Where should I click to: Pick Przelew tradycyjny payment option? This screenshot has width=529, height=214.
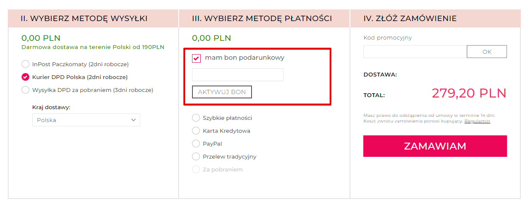click(196, 156)
